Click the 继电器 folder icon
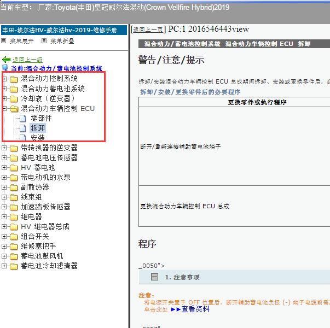 click(x=14, y=216)
